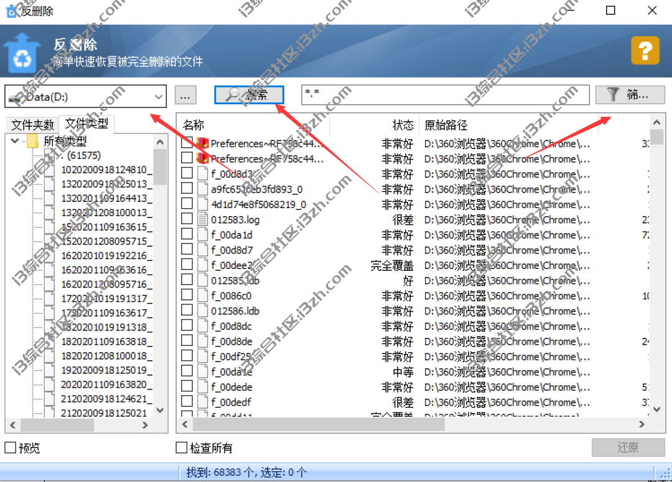Check the 012585.ldb checkbox
672x482 pixels.
(x=187, y=280)
